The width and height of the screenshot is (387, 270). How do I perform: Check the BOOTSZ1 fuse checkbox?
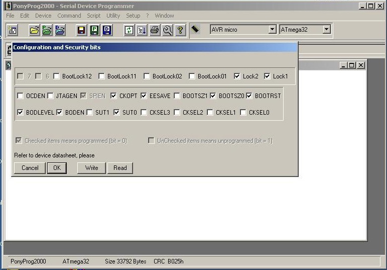177,96
